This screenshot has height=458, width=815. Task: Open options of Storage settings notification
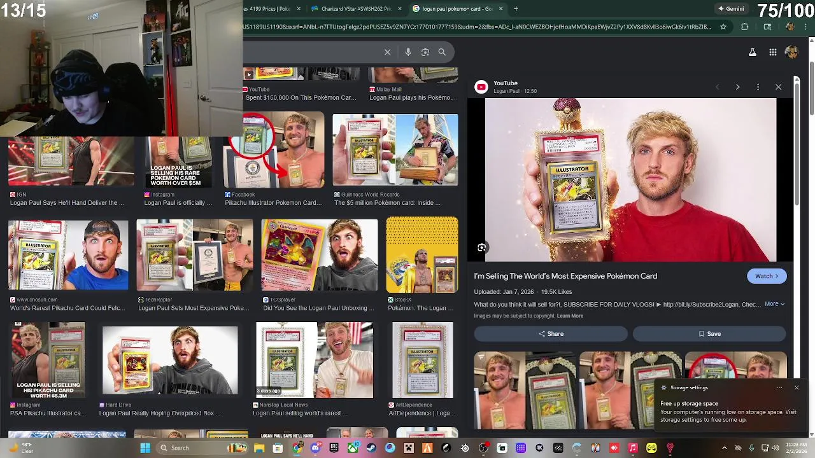pyautogui.click(x=779, y=387)
